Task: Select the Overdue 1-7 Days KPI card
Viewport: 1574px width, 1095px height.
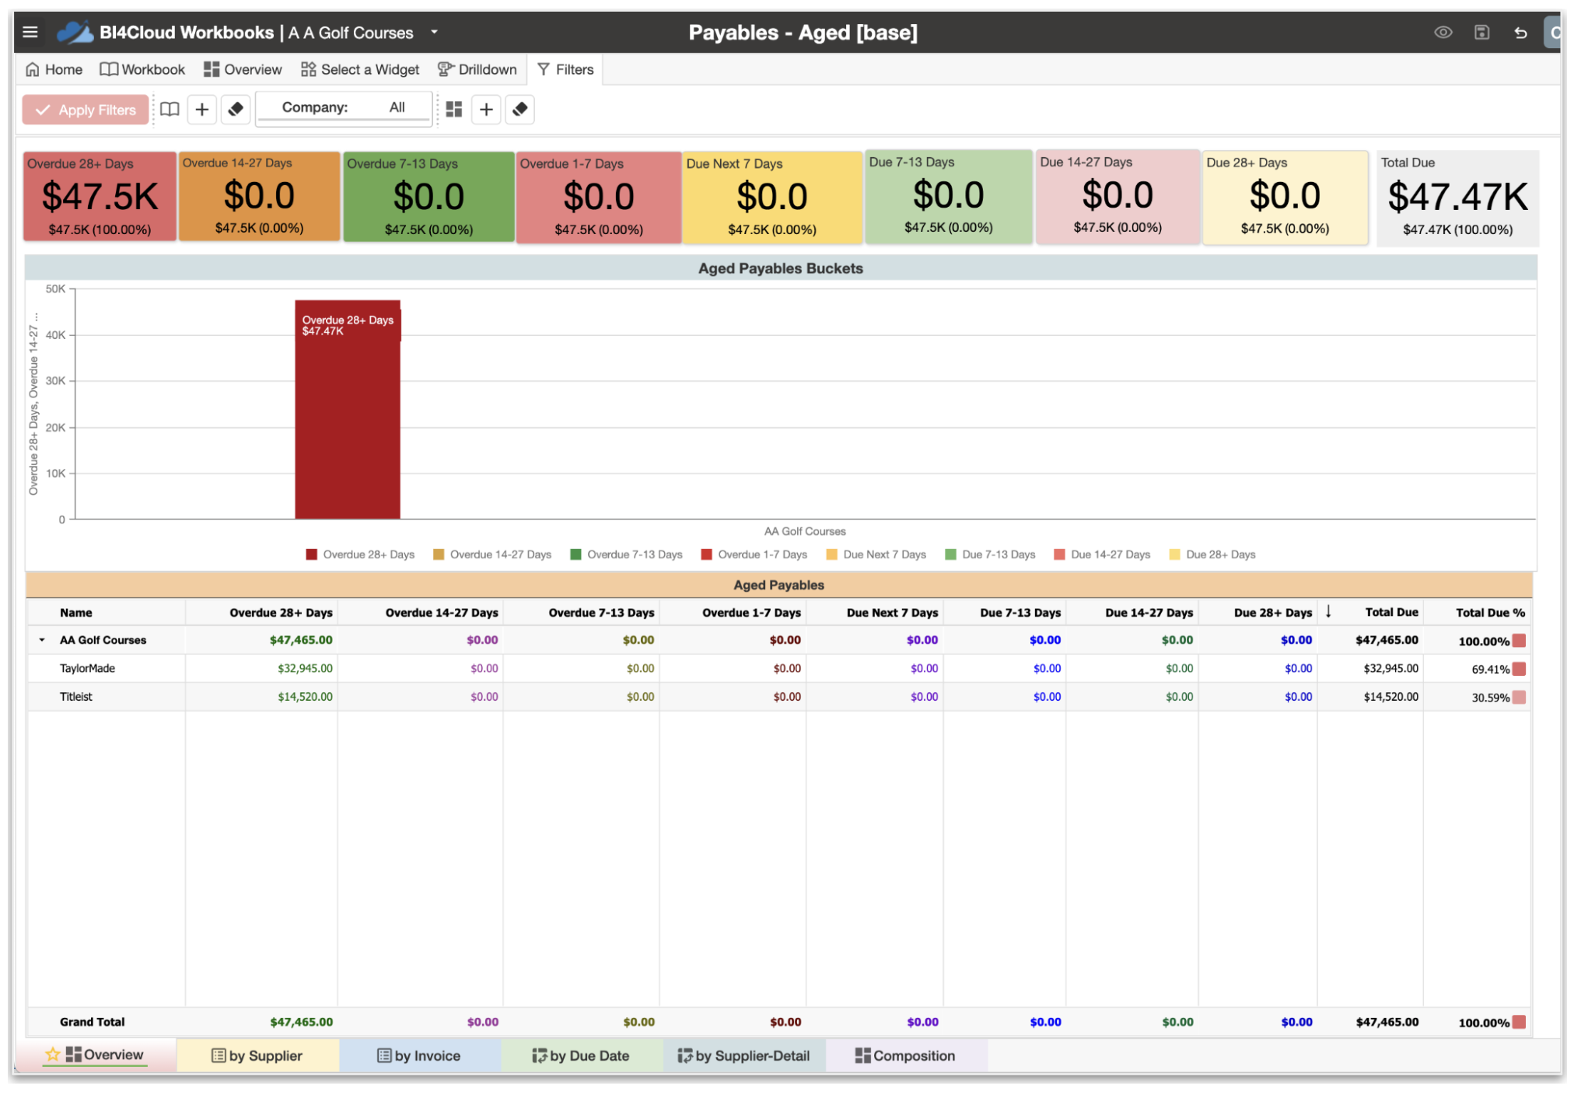Action: tap(599, 198)
